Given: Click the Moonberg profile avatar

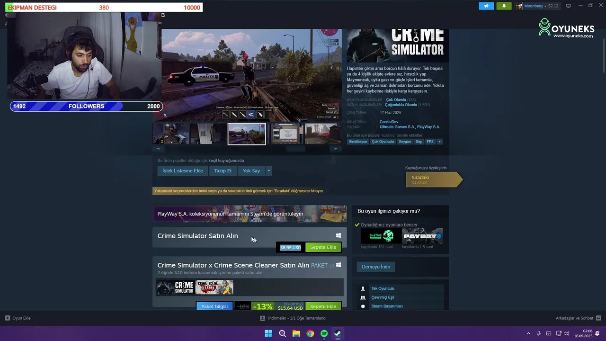Looking at the screenshot, I should [x=519, y=6].
